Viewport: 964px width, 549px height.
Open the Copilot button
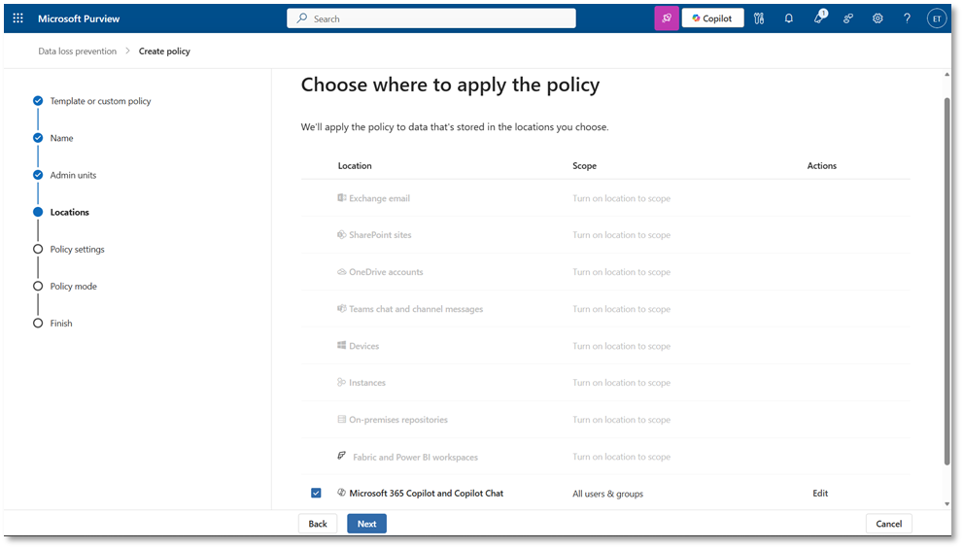pos(712,18)
